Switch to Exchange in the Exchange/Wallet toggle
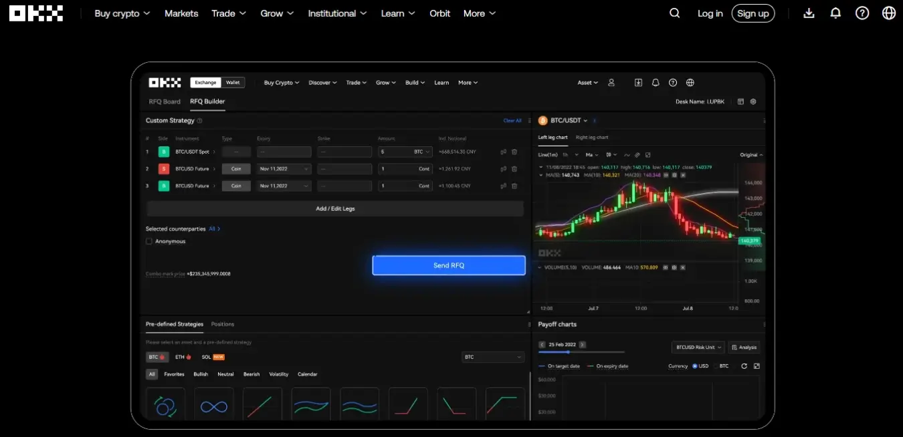903x437 pixels. 206,83
